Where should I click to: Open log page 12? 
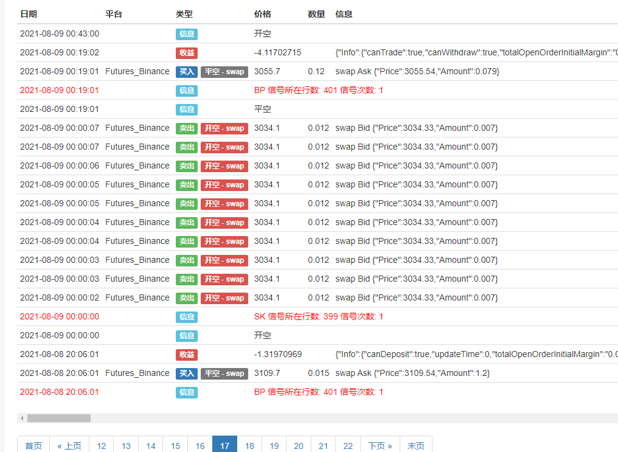pyautogui.click(x=102, y=445)
